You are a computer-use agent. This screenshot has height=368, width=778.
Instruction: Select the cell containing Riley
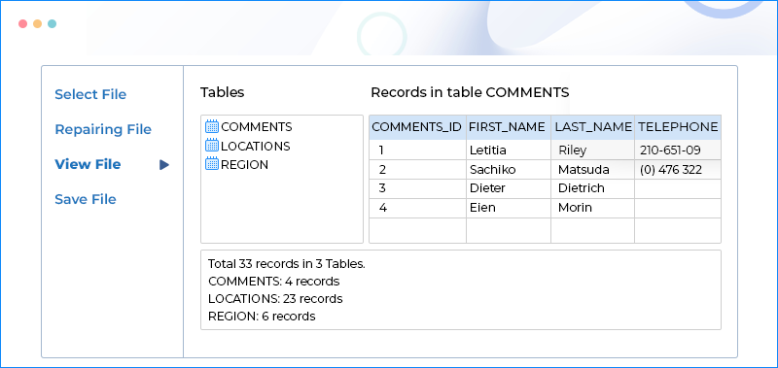pyautogui.click(x=593, y=151)
